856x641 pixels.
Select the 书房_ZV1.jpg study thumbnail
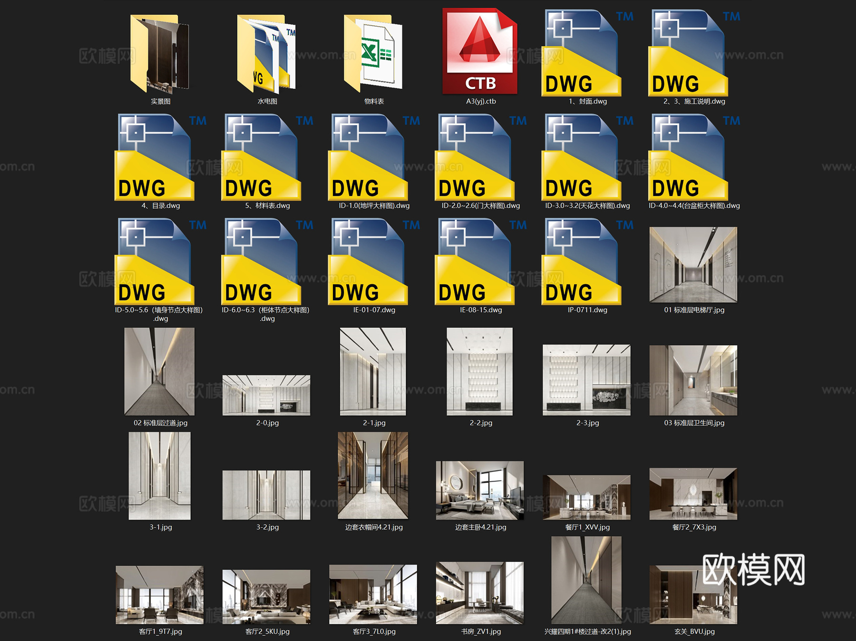480,593
